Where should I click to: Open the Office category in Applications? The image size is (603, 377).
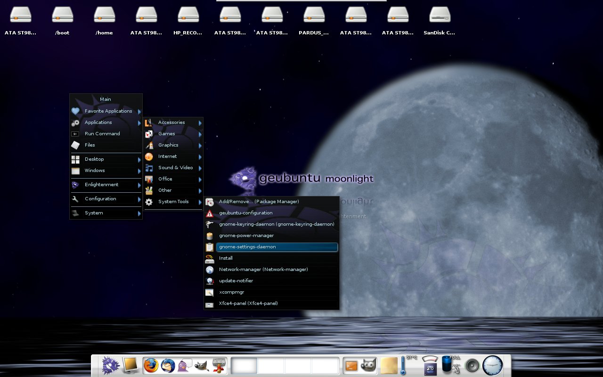pos(173,179)
